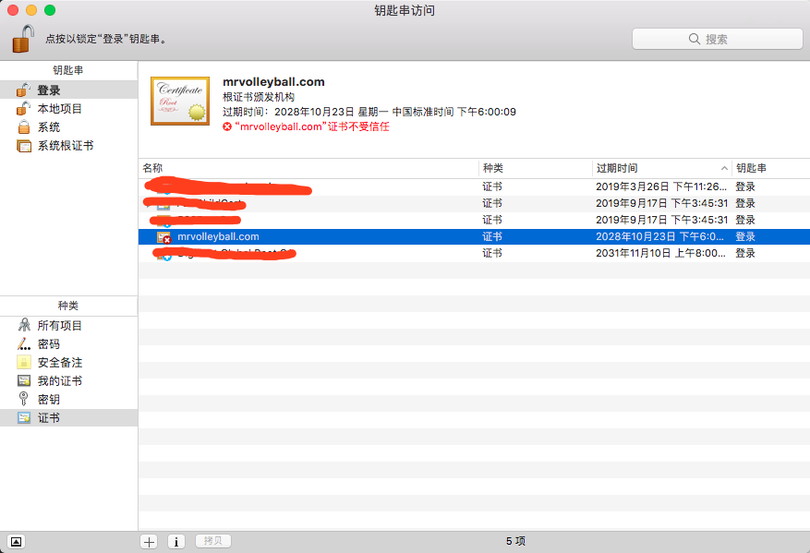The width and height of the screenshot is (810, 553).
Task: Show the 我的证书 category
Action: pos(68,381)
